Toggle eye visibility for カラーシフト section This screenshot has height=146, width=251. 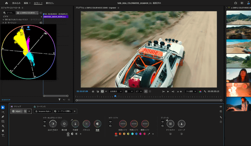pos(110,121)
